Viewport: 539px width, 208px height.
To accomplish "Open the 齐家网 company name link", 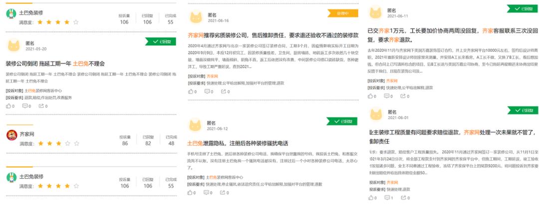I will (x=26, y=134).
